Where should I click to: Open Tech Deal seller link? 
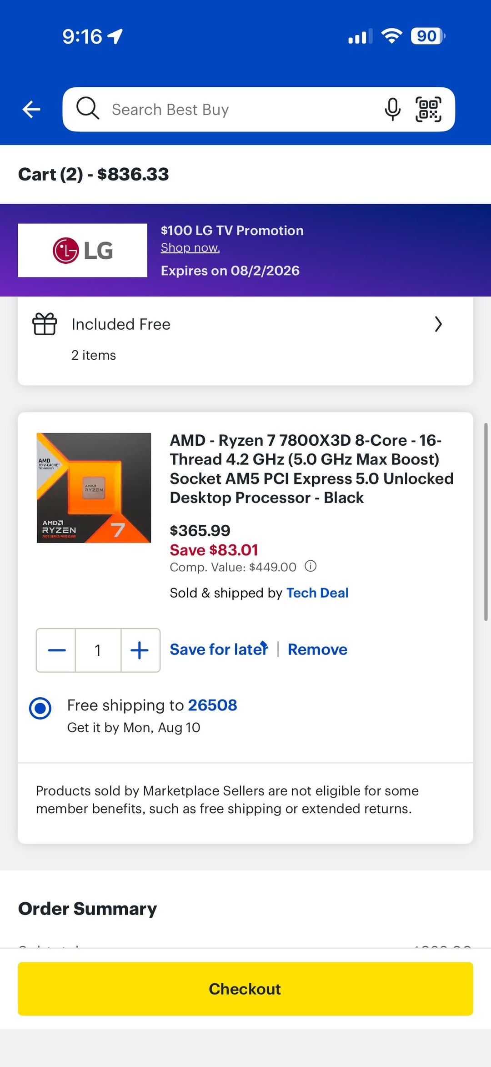pos(317,593)
